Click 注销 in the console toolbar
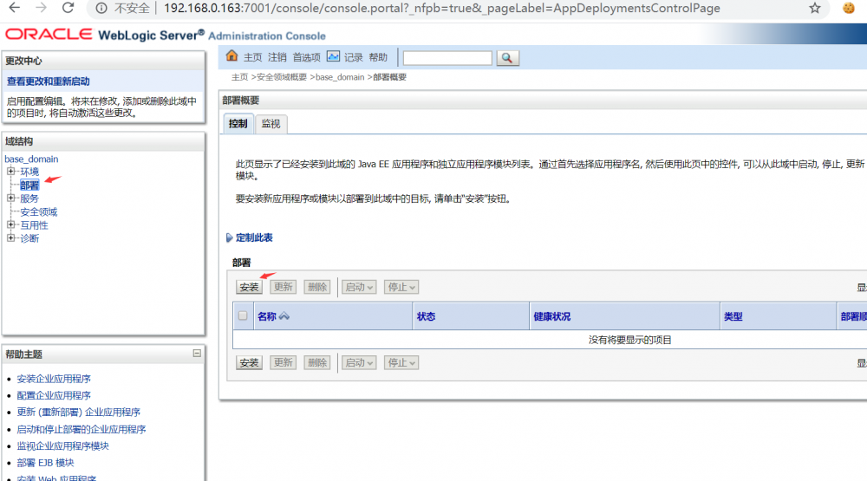The width and height of the screenshot is (867, 481). point(277,57)
